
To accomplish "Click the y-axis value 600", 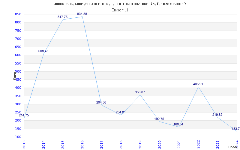I will (18, 55).
